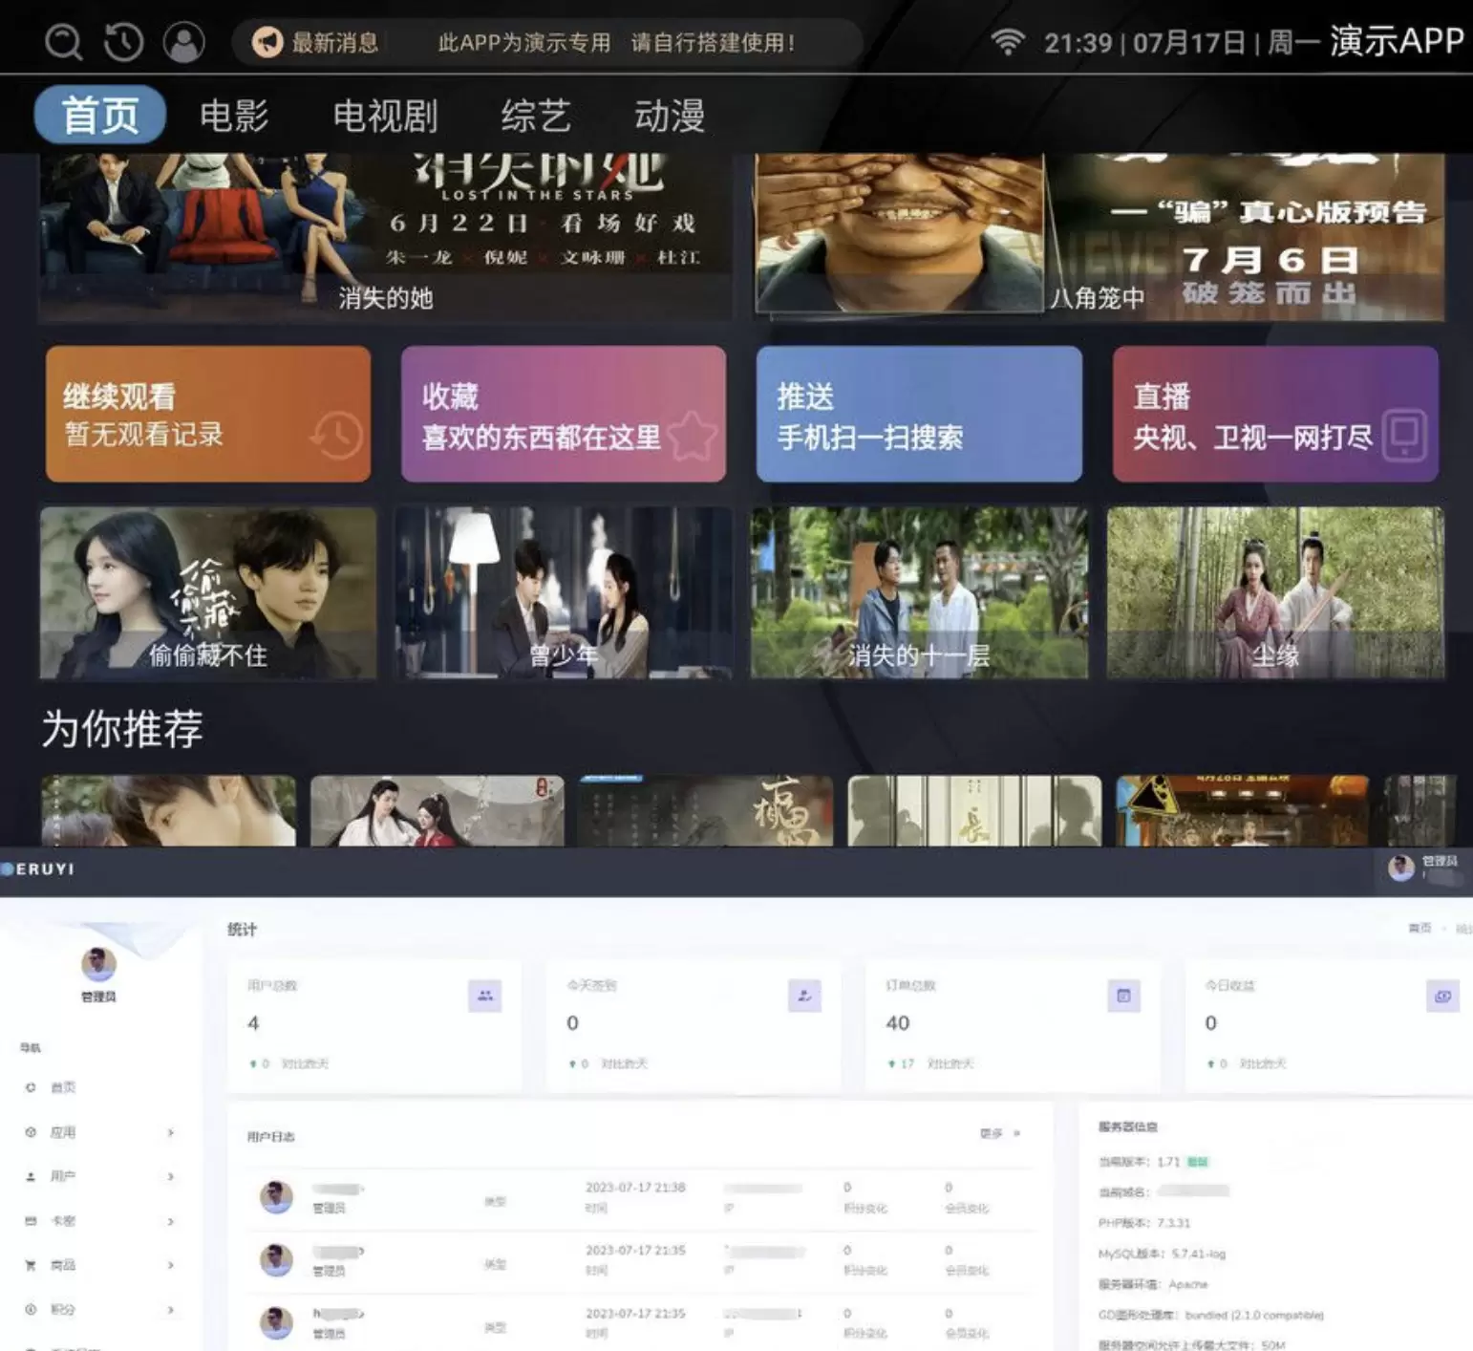The width and height of the screenshot is (1473, 1351).
Task: Click the 用户总数 users icon
Action: [x=485, y=996]
